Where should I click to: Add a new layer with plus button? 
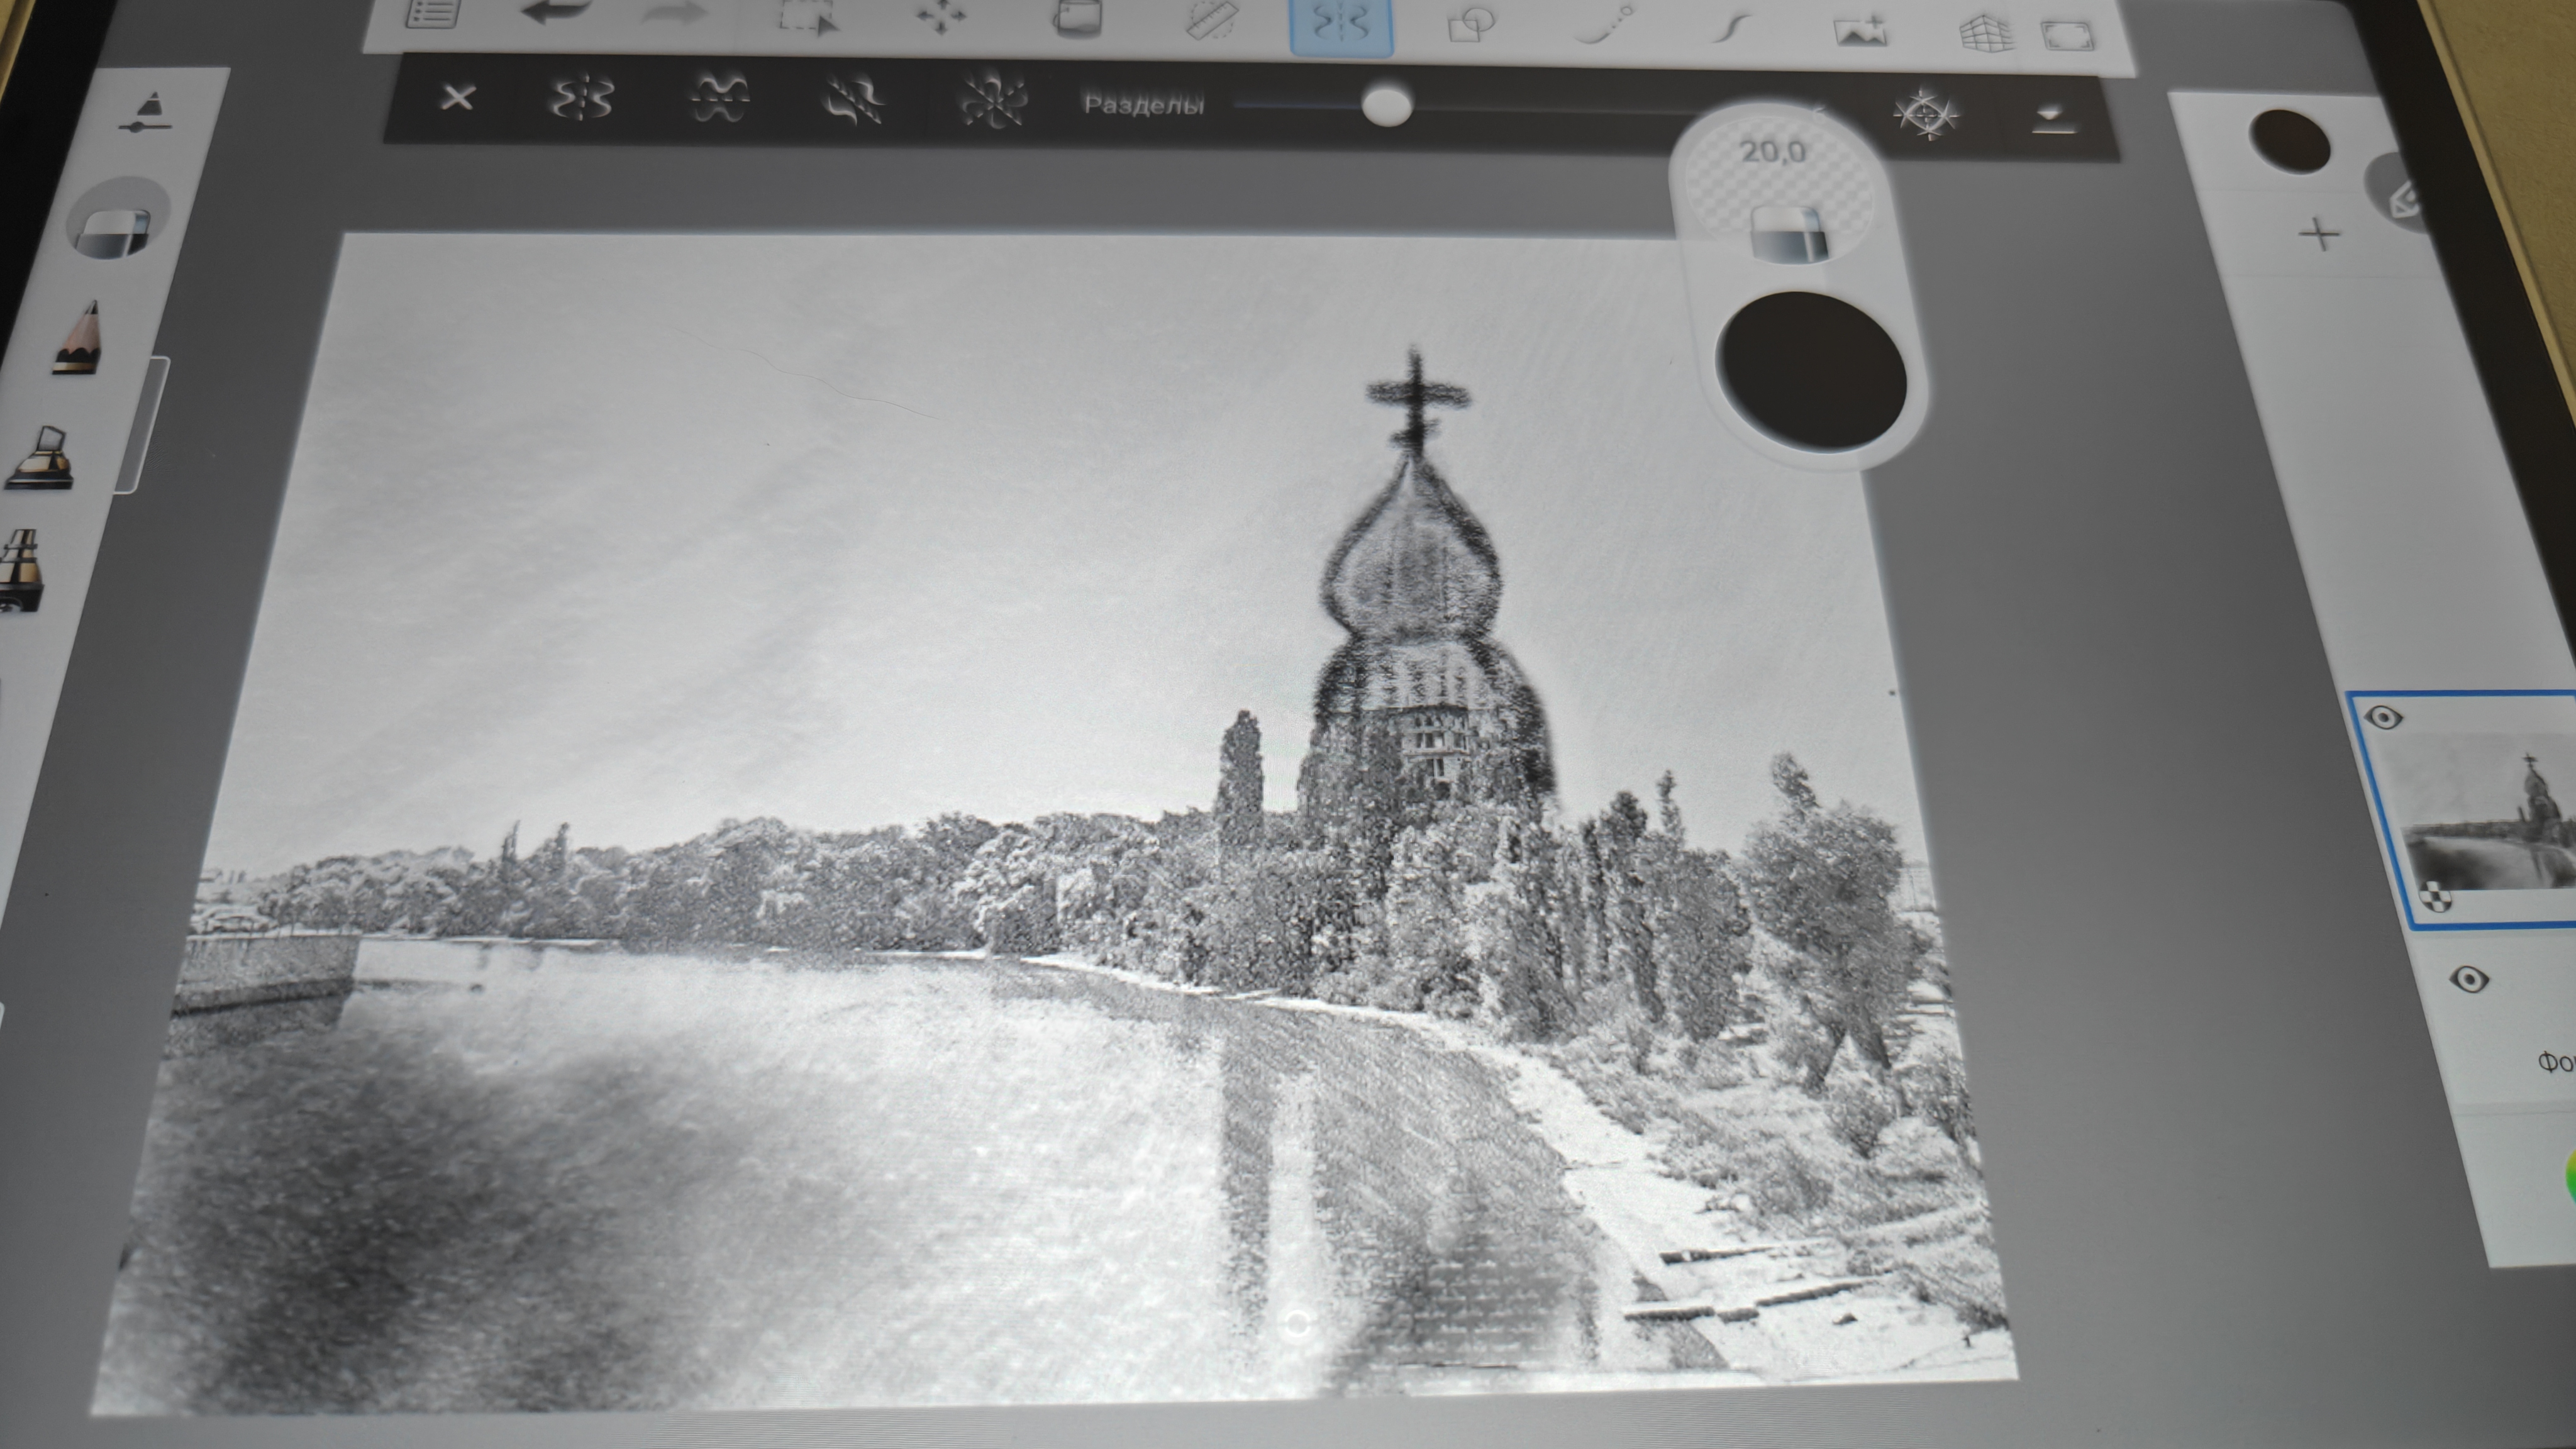pos(2319,235)
